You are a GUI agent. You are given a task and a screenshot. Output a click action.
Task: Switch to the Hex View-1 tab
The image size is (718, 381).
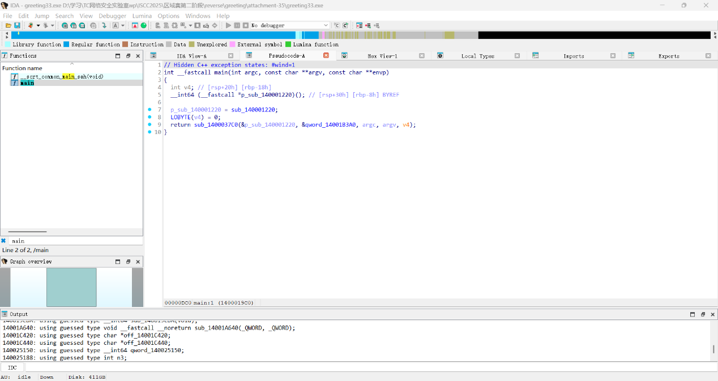(382, 56)
